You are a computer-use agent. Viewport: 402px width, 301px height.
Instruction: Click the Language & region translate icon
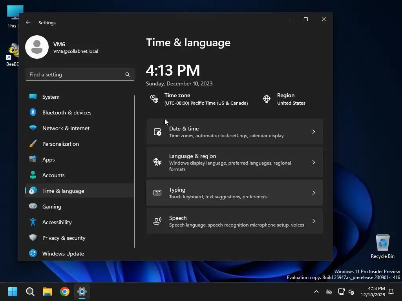pos(157,162)
